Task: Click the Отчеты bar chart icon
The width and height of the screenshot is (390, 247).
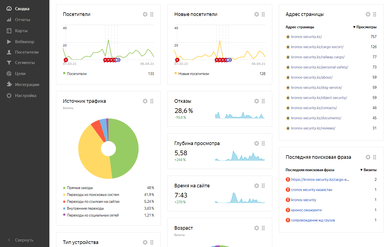Action: coord(9,20)
